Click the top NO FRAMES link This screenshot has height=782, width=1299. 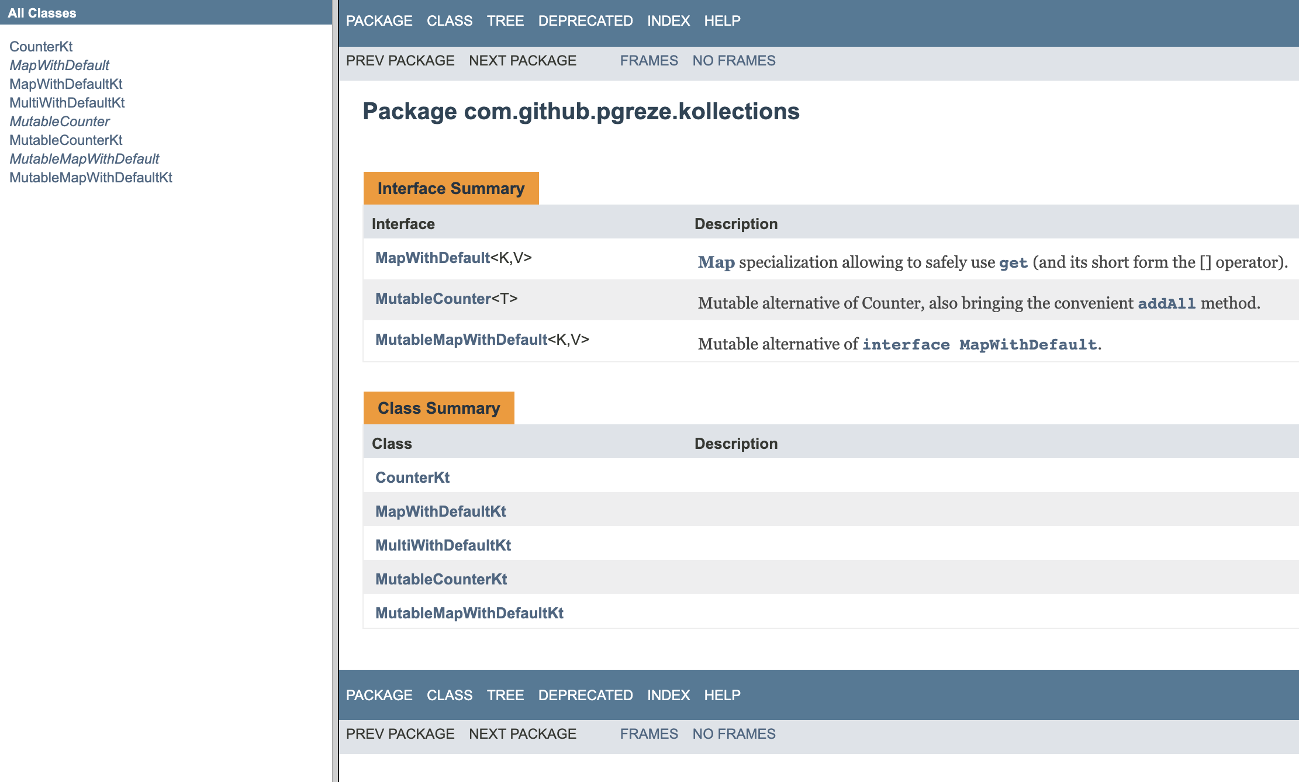[x=734, y=61]
